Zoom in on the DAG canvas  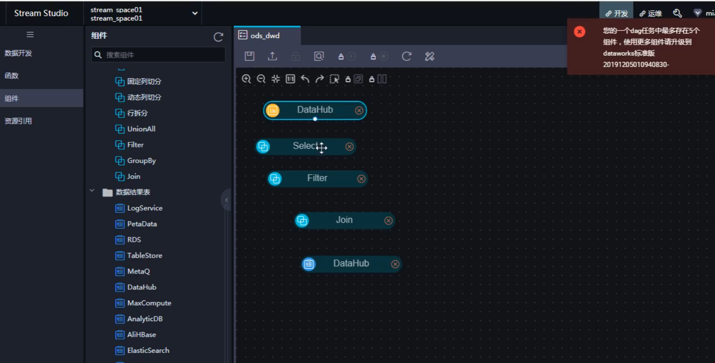click(x=246, y=79)
